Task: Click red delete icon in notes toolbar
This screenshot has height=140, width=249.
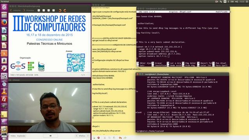Action: coord(98,138)
